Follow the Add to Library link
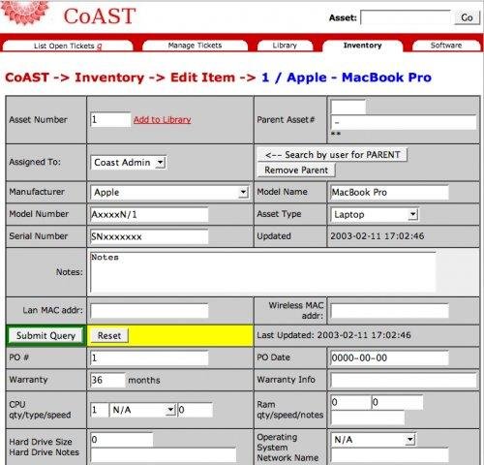484x465 pixels. pyautogui.click(x=163, y=120)
